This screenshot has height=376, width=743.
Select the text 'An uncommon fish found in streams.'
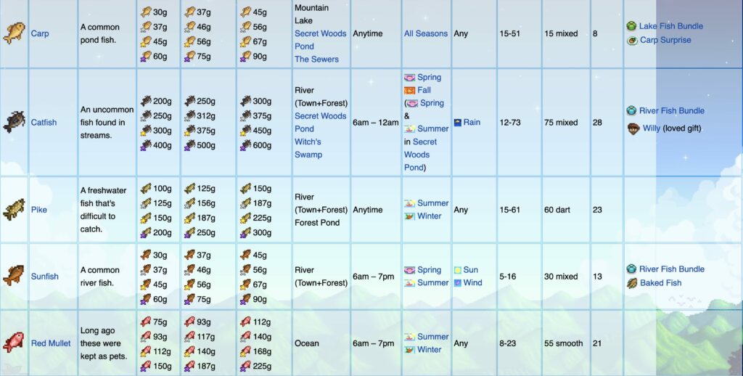click(107, 123)
